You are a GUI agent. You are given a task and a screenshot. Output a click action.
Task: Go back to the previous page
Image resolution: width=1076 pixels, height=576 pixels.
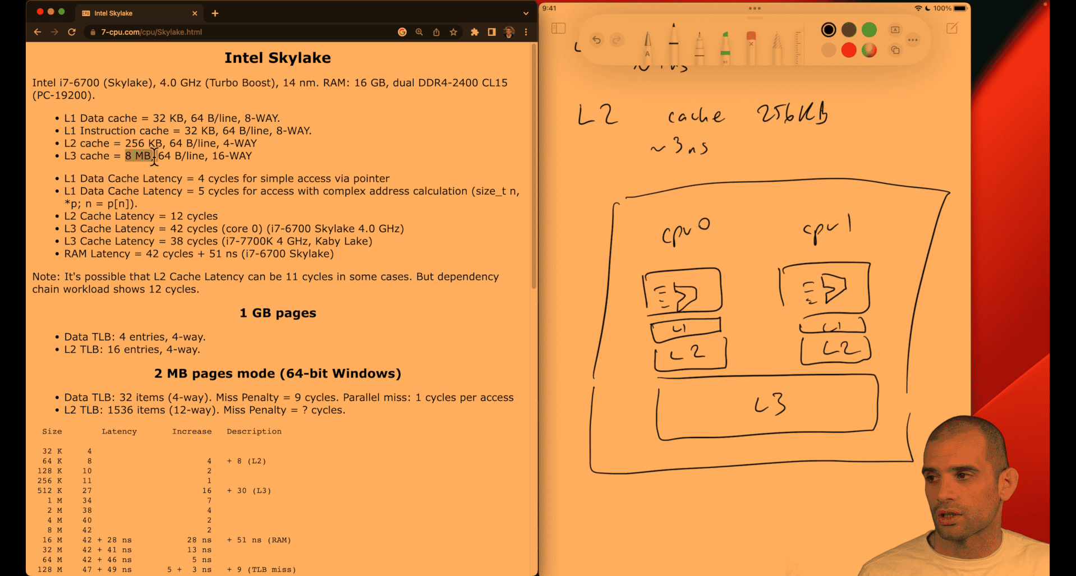click(x=38, y=33)
